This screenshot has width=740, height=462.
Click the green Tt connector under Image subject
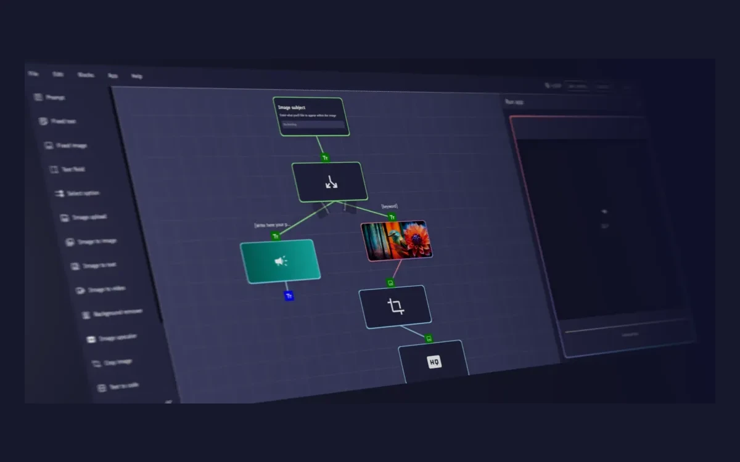click(x=325, y=158)
